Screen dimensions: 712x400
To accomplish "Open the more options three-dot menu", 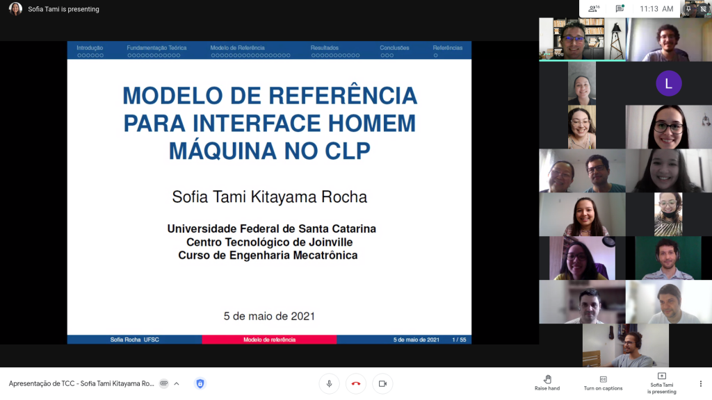I will point(701,383).
